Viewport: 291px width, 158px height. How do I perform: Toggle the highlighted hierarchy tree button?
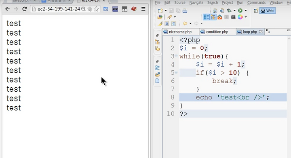213,17
